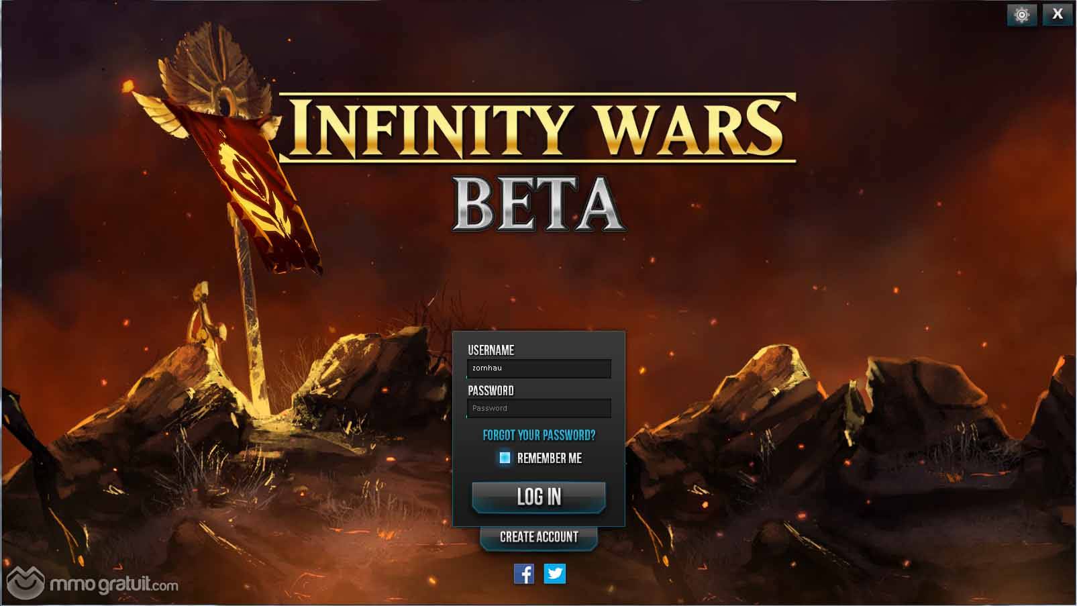Close the game window with X

pos(1058,15)
